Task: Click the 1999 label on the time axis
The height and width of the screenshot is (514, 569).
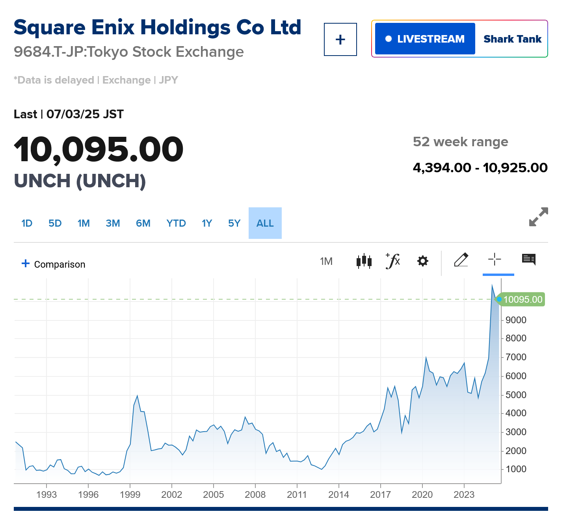Action: 130,495
